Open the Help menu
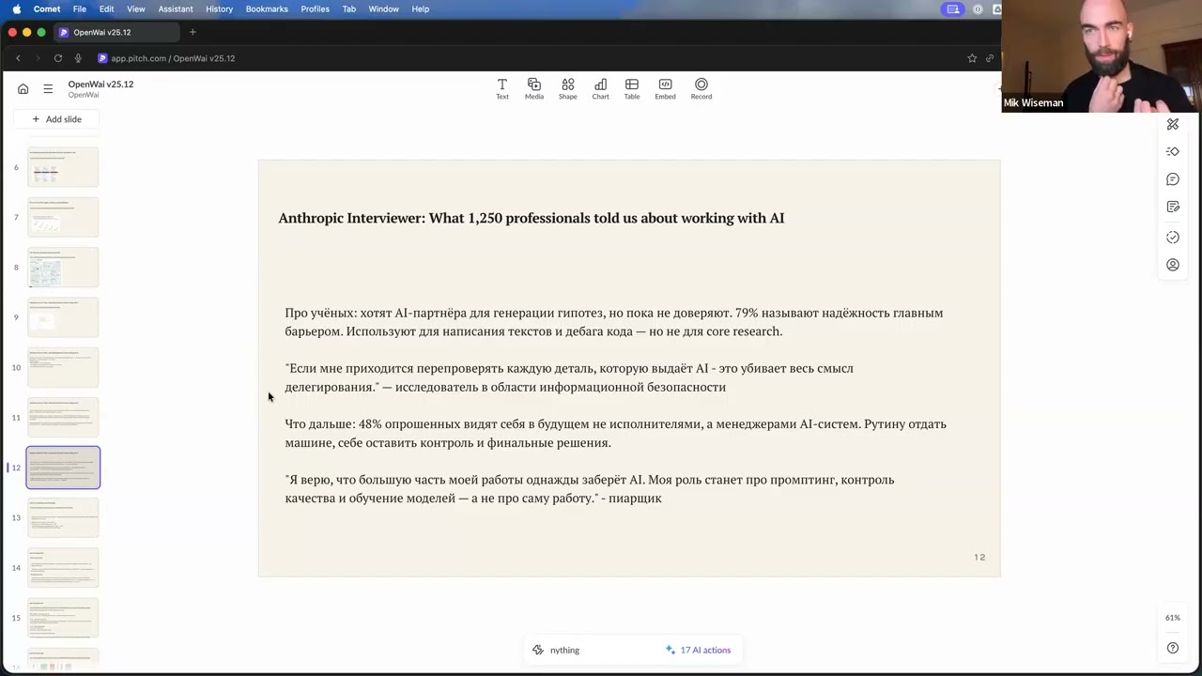Viewport: 1202px width, 676px height. coord(421,9)
